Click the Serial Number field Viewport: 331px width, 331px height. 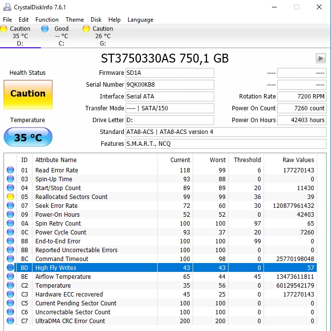click(169, 85)
